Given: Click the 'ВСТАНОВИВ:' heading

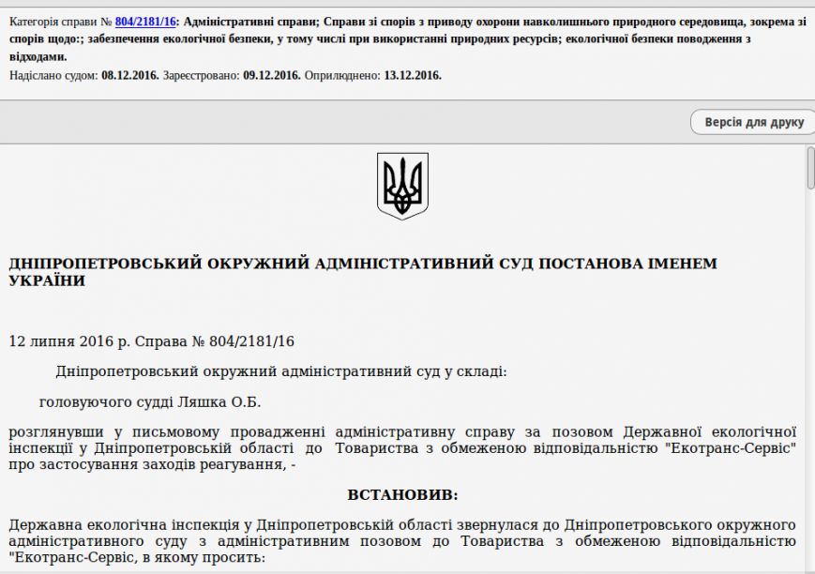Looking at the screenshot, I should click(403, 495).
